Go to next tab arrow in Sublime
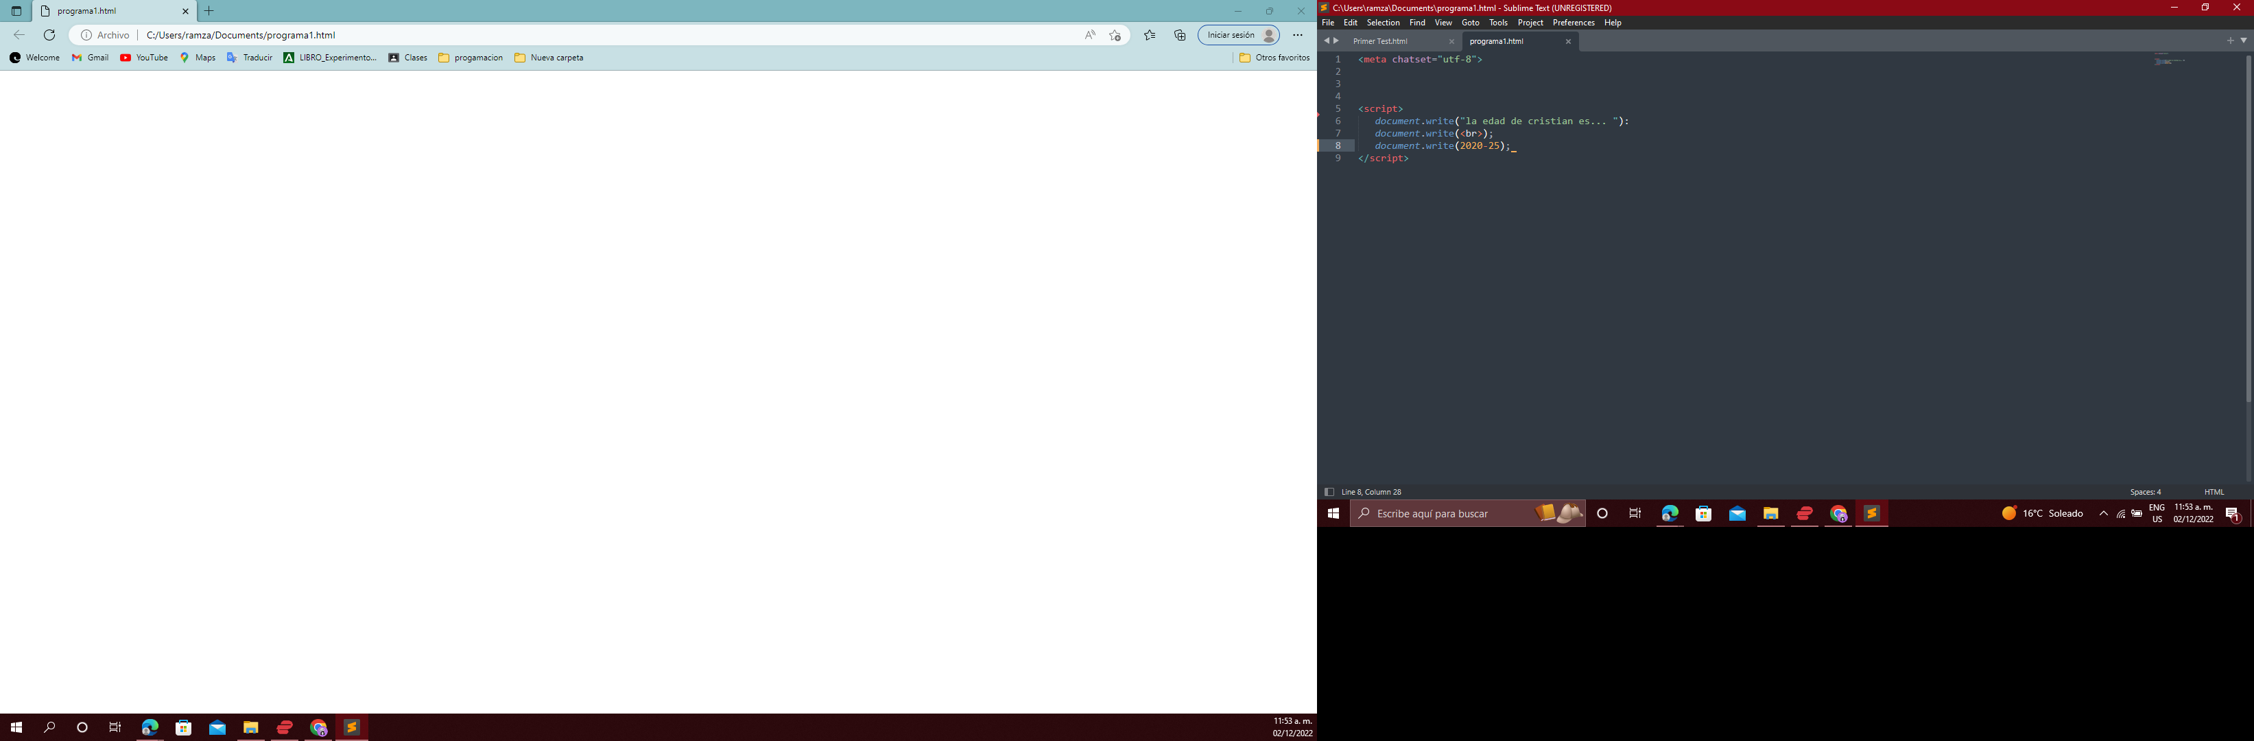Screen dimensions: 2254x741 click(1336, 40)
